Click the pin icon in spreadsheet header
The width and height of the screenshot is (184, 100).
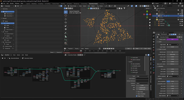[x=21, y=6]
